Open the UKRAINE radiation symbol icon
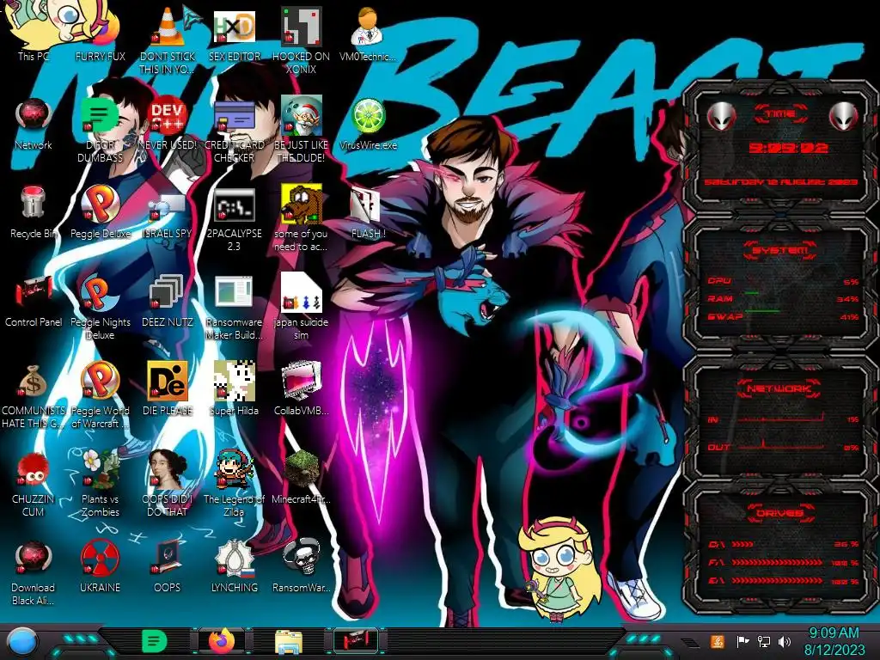880x660 pixels. point(101,567)
